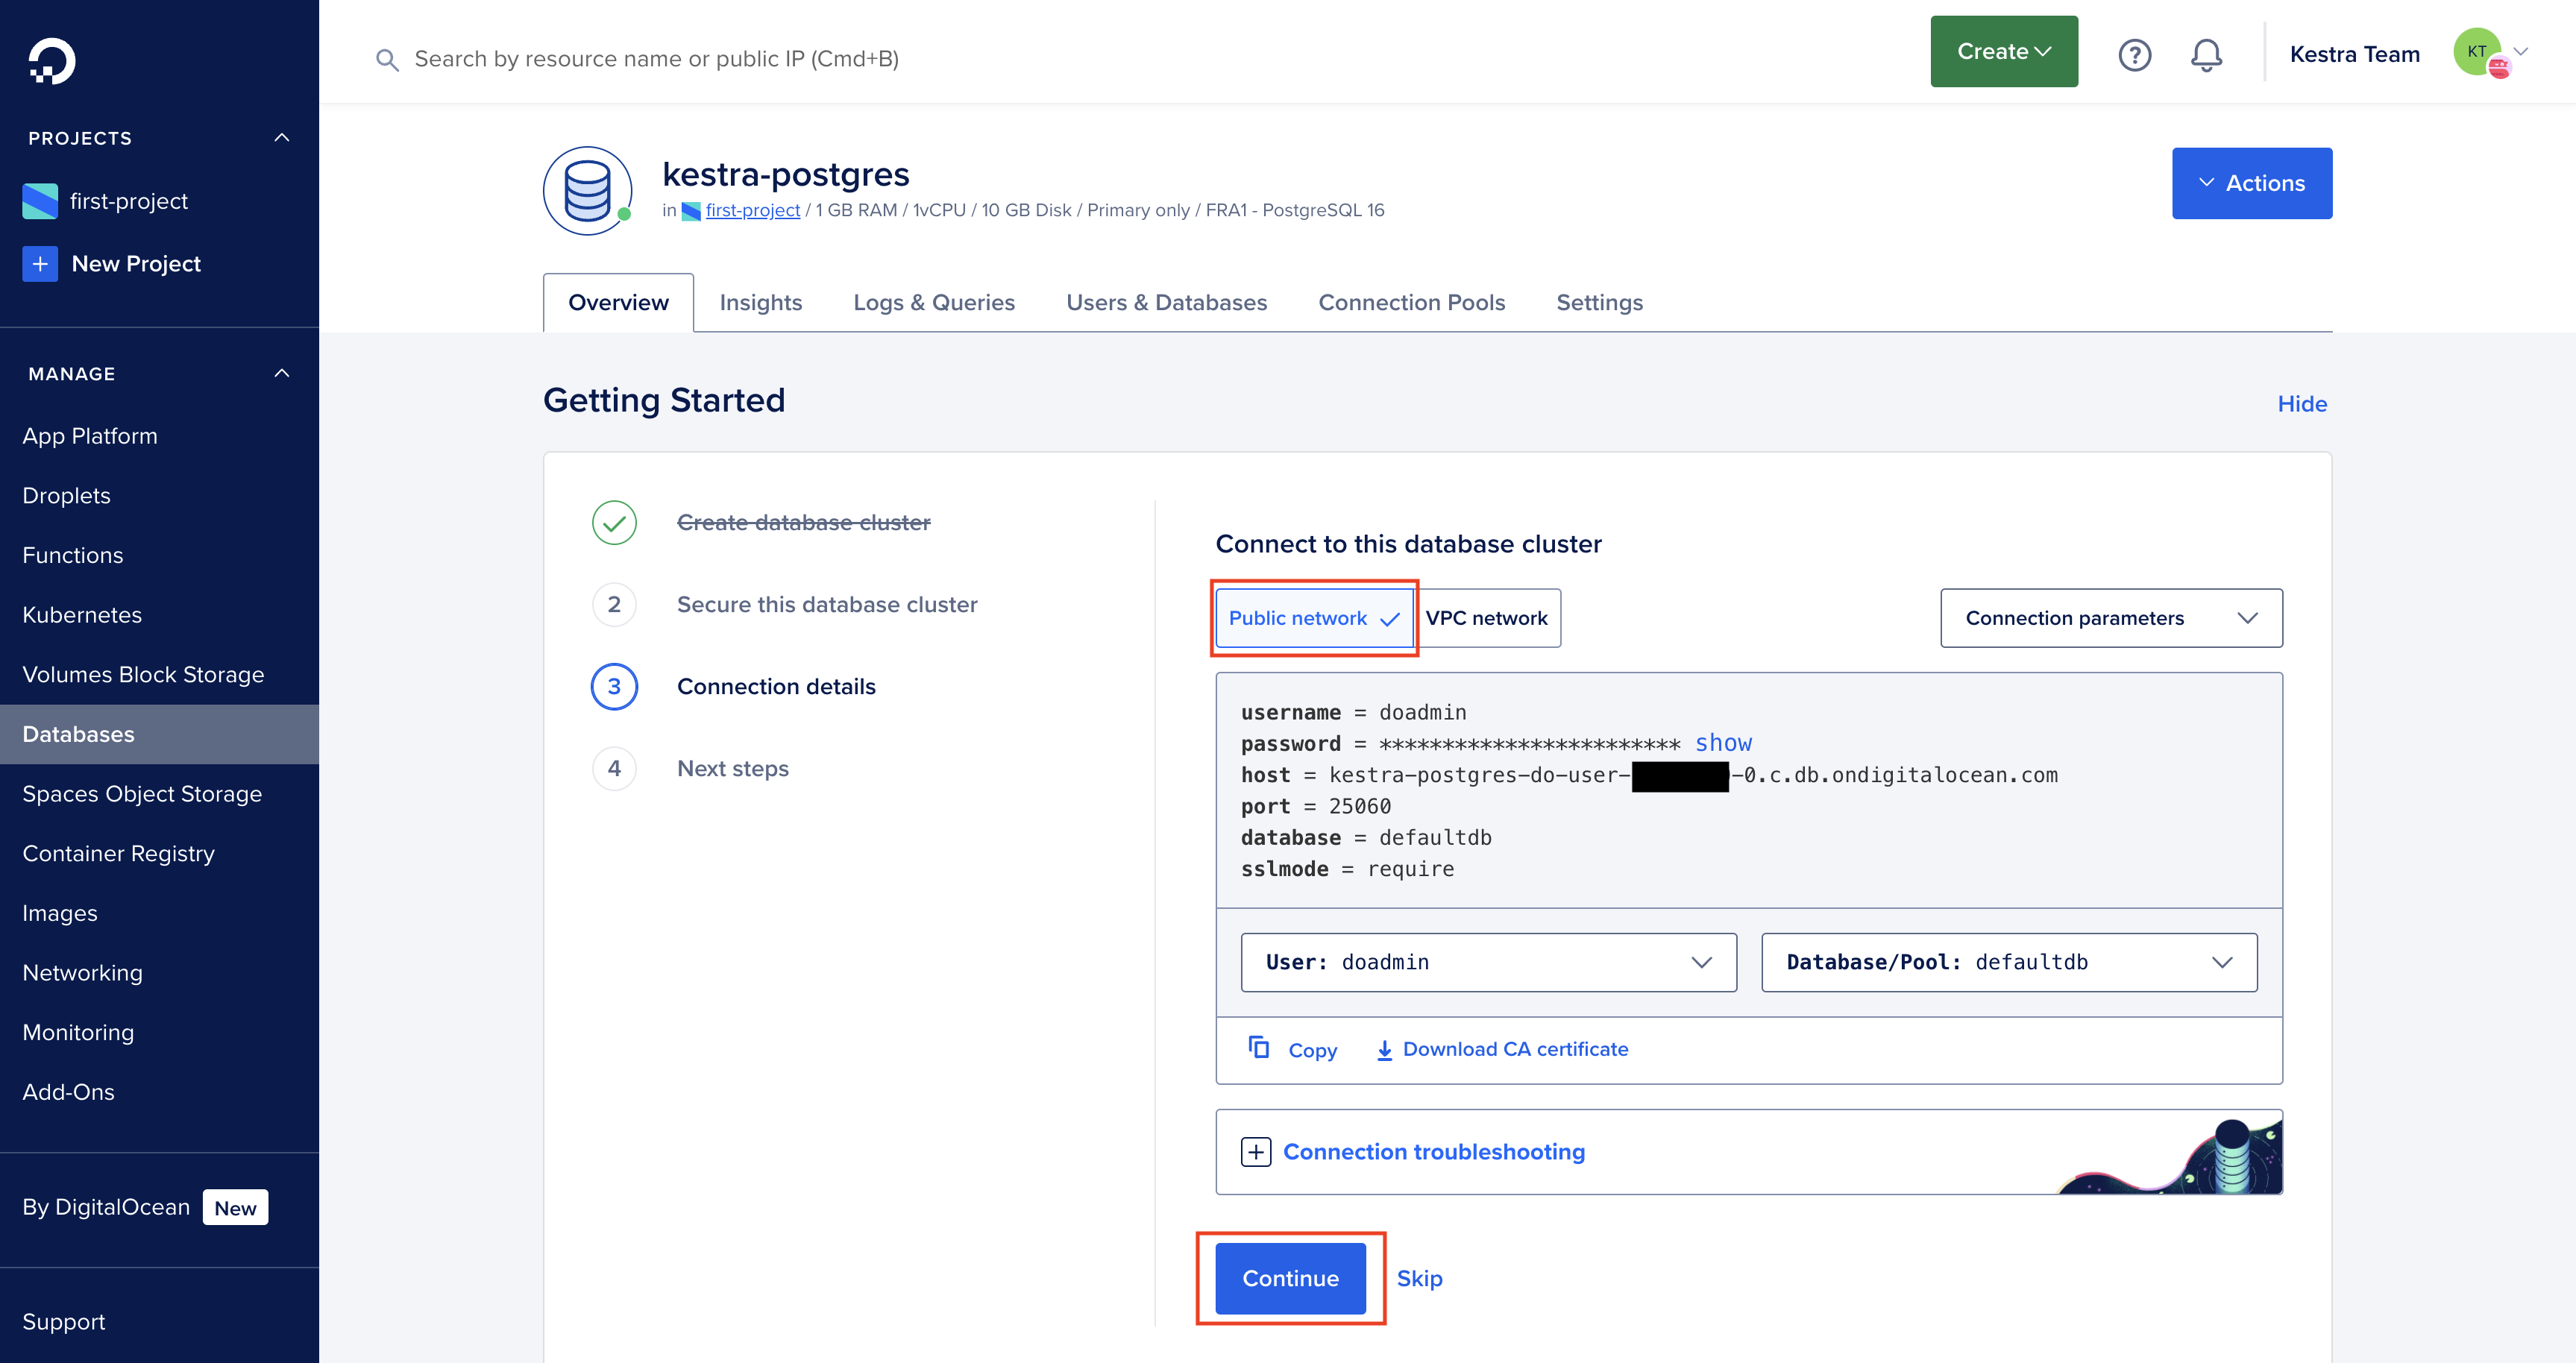Open the Connection parameters dropdown

[x=2110, y=618]
